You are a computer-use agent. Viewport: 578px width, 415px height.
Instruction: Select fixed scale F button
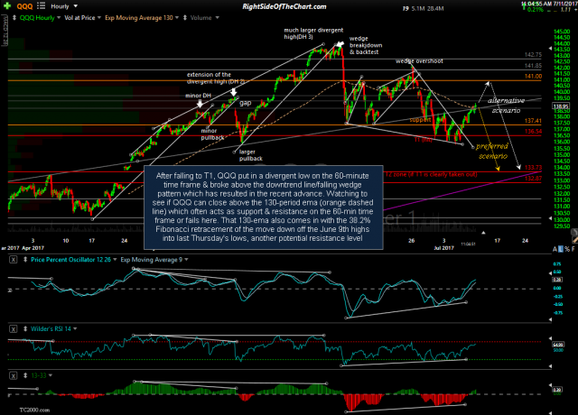pos(573,249)
